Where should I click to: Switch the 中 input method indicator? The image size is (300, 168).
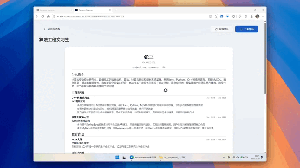click(228, 158)
